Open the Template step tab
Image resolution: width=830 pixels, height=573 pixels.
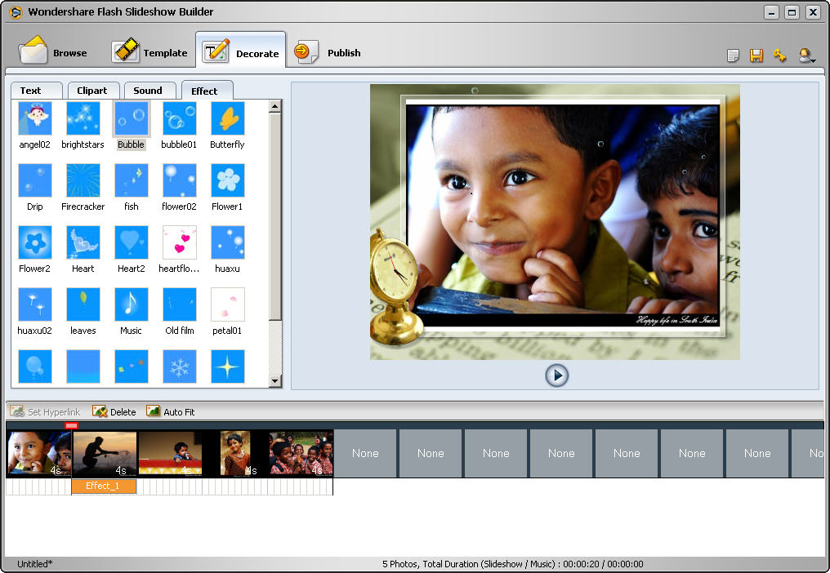[x=150, y=53]
